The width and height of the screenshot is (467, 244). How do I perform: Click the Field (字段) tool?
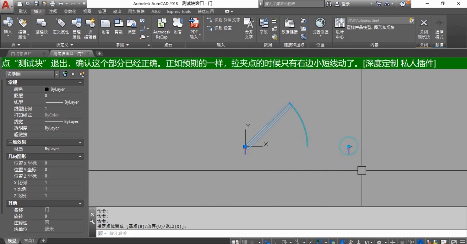pyautogui.click(x=263, y=26)
